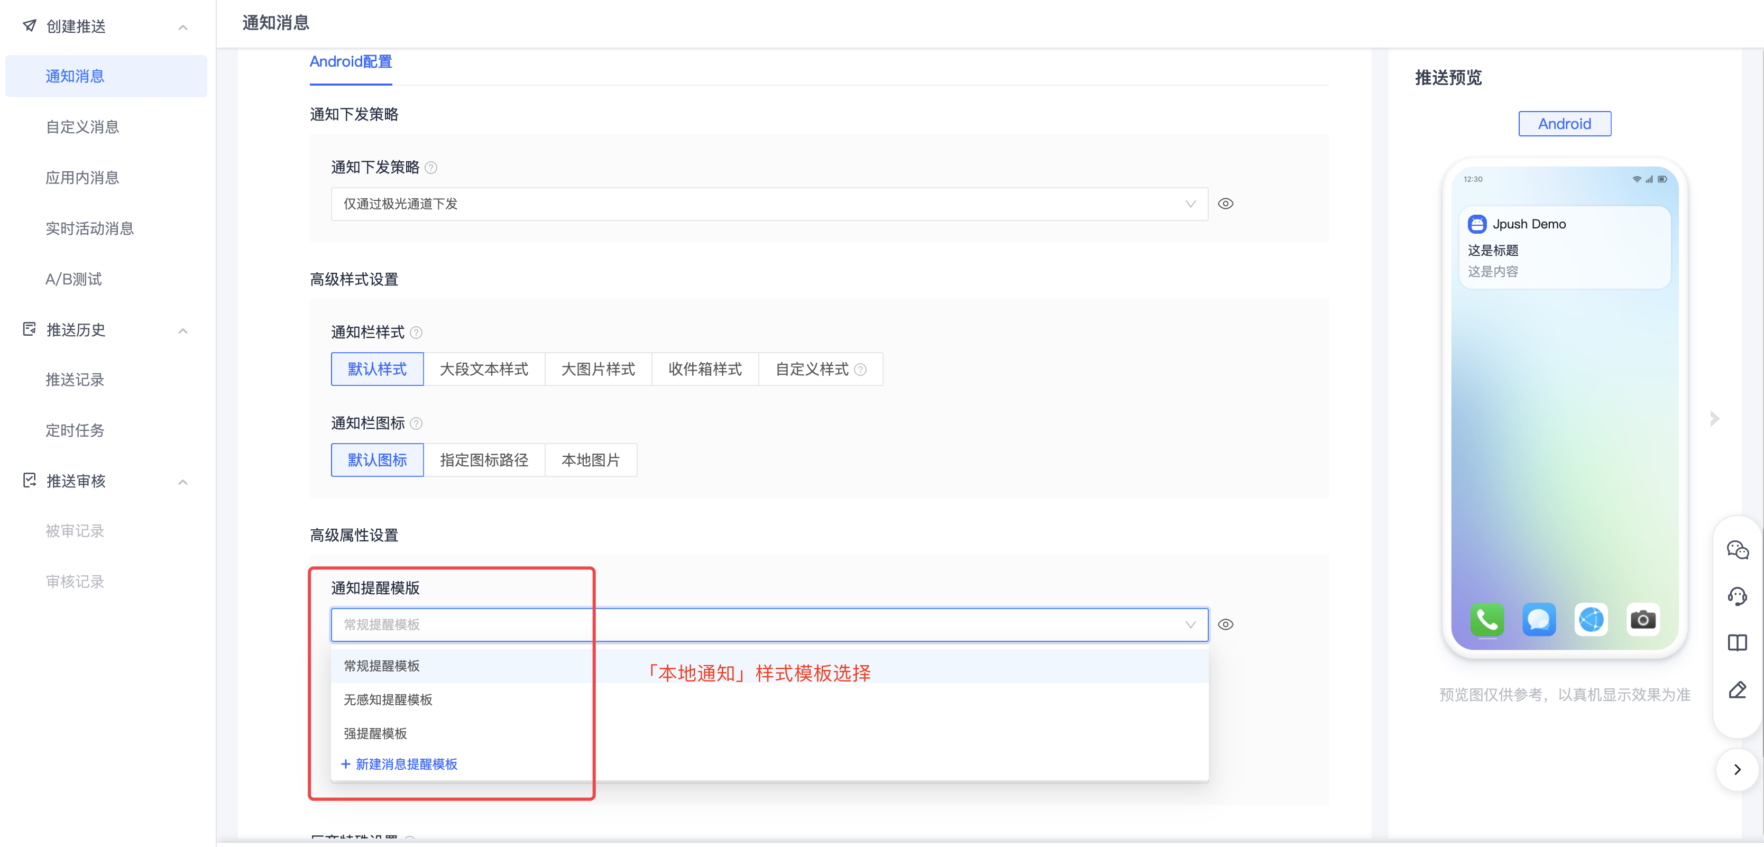
Task: Toggle eye icon beside 通知下发策略 dropdown
Action: point(1225,204)
